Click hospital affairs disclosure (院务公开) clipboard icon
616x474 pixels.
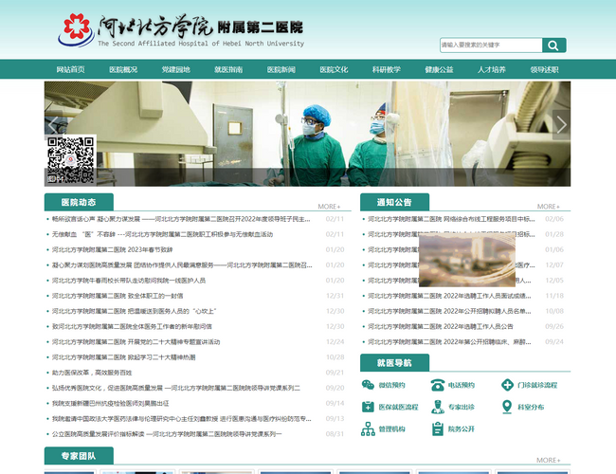[437, 428]
